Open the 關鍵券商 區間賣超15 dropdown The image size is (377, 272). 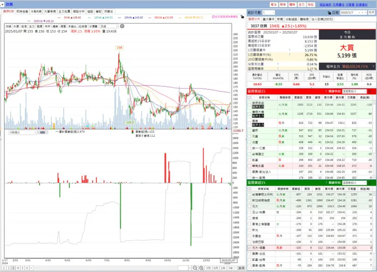point(354,183)
